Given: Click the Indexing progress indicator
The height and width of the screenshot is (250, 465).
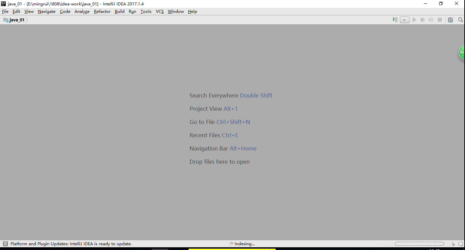Looking at the screenshot, I should click(242, 244).
